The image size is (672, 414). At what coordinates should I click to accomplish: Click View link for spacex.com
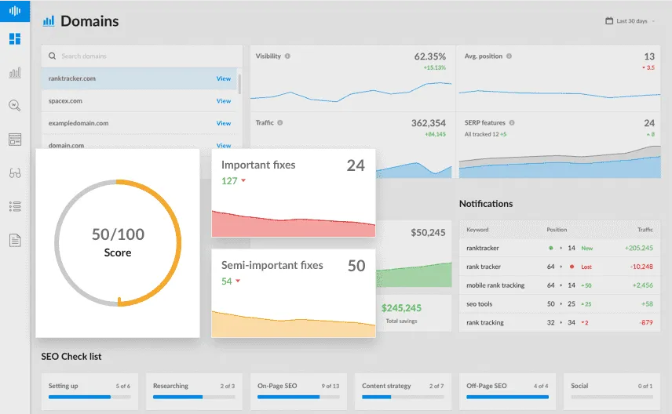224,101
